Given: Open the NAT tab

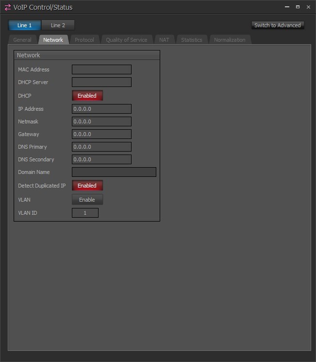Looking at the screenshot, I should click(x=164, y=40).
